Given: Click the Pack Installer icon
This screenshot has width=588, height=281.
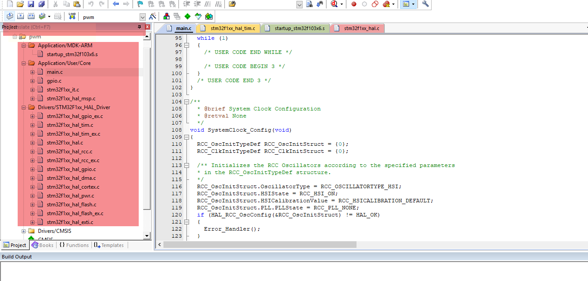Looking at the screenshot, I should tap(209, 16).
